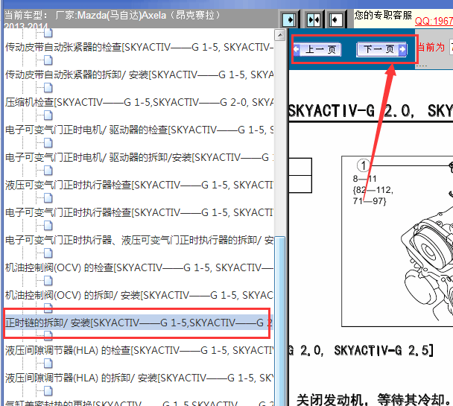Click document icon above 传动皮带自动张紧器的拆卸 row

(48, 60)
